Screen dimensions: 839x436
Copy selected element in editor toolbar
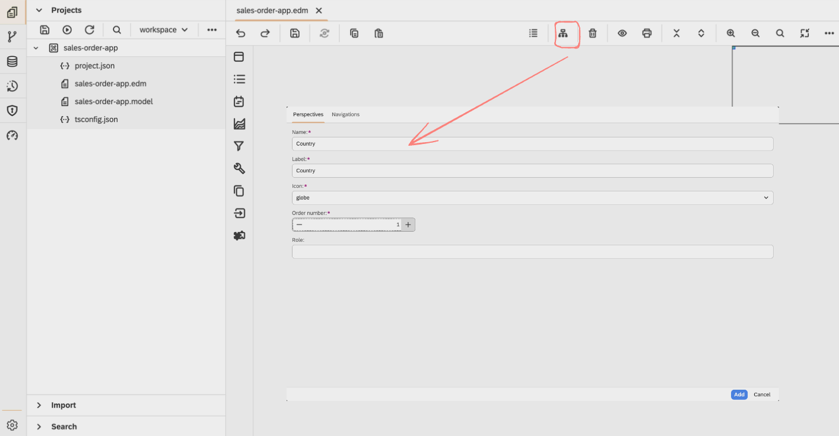354,33
